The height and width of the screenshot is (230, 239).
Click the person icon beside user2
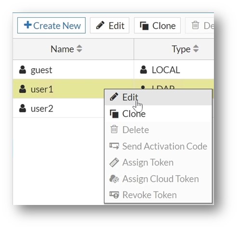[23, 108]
